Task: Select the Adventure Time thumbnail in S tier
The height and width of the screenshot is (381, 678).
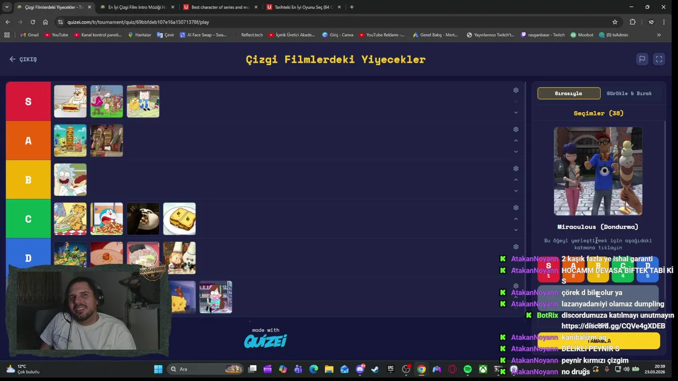Action: [x=143, y=102]
